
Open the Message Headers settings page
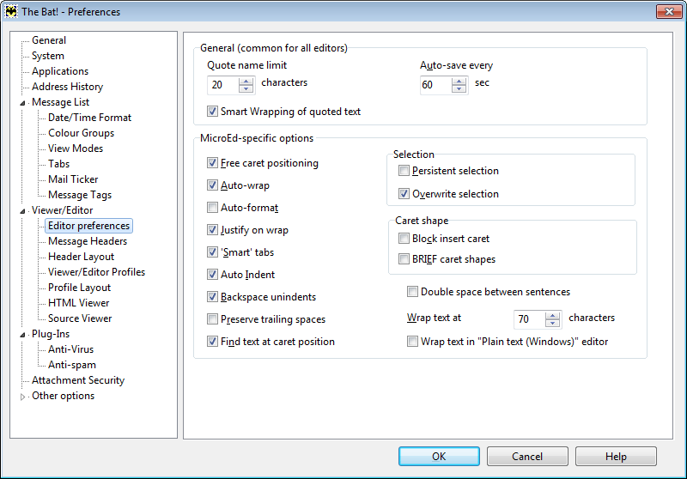88,241
